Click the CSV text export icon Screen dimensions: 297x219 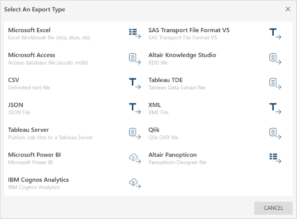click(135, 83)
